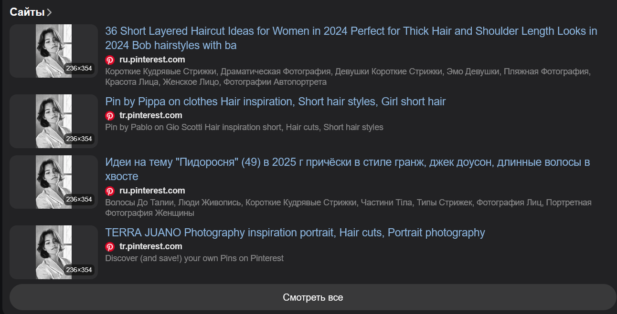Viewport: 617px width, 314px height.
Task: Click Pinterest icon next to Pippa pin result
Action: tap(110, 115)
